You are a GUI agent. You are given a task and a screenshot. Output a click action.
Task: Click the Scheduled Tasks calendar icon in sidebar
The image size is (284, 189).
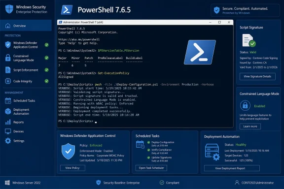pos(8,101)
